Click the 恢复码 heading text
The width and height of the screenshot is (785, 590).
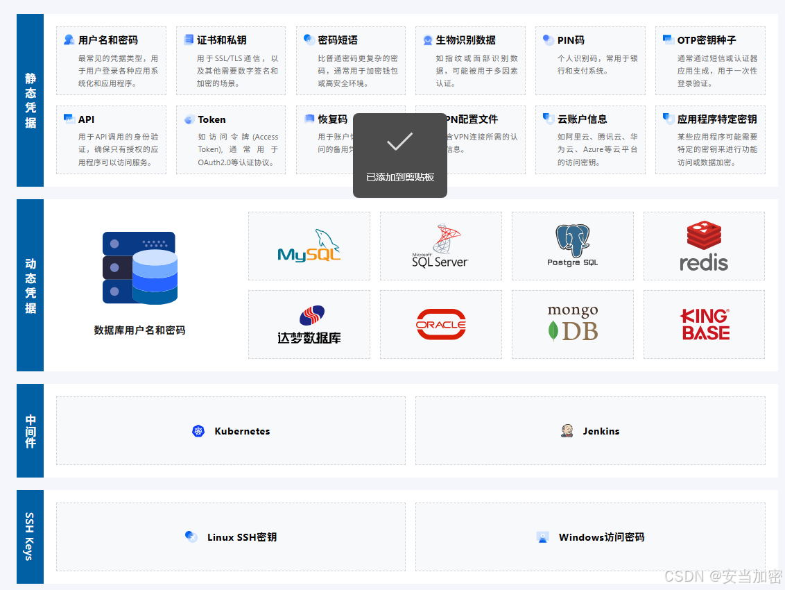click(332, 119)
